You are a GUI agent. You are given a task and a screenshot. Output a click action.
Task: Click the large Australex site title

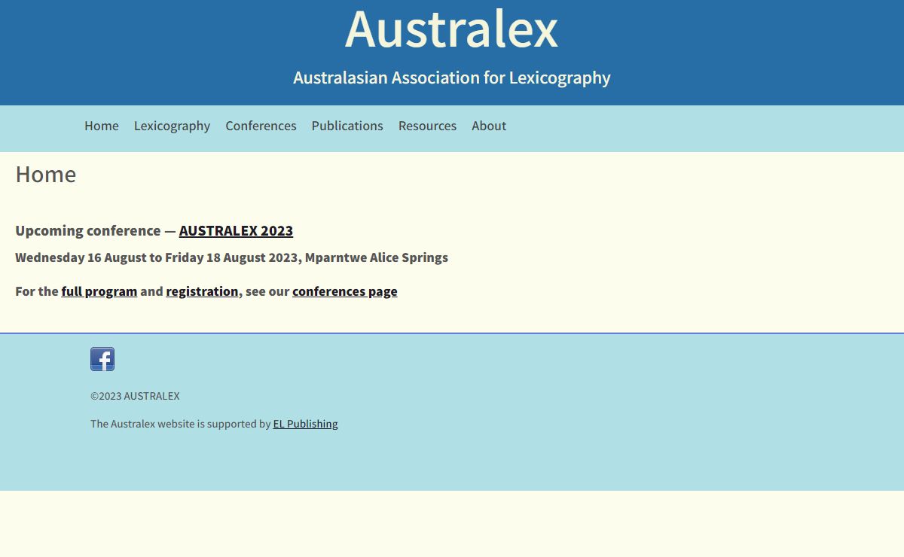(x=451, y=30)
